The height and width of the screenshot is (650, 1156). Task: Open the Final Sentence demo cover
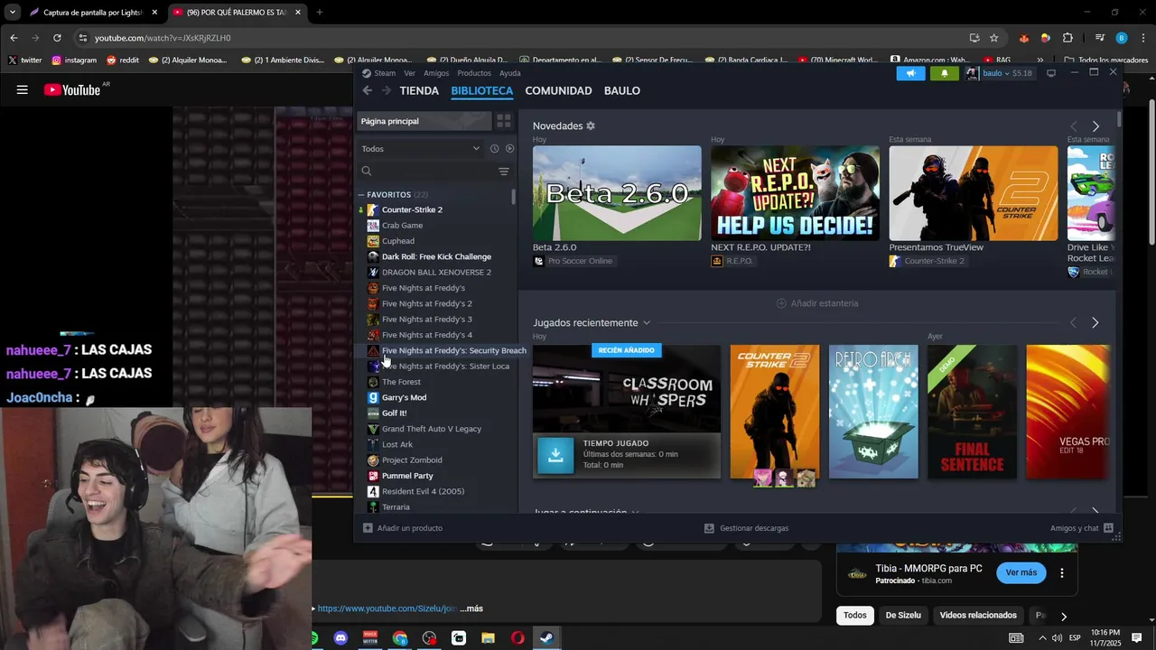(972, 412)
